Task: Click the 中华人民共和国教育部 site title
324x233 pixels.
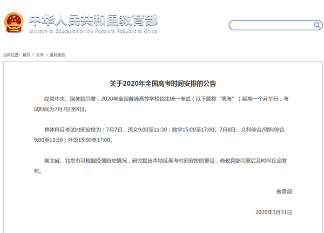Action: (93, 20)
